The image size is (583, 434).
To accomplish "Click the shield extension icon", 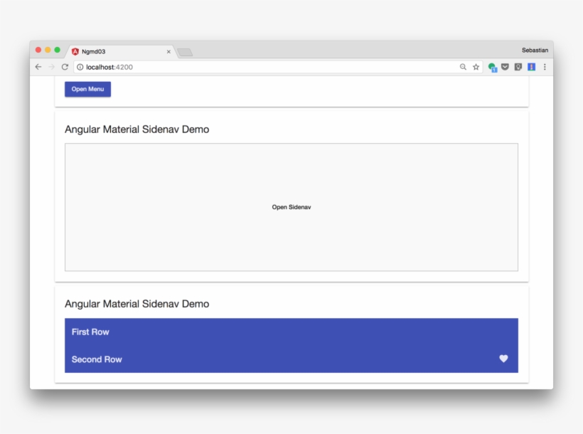I will coord(518,67).
